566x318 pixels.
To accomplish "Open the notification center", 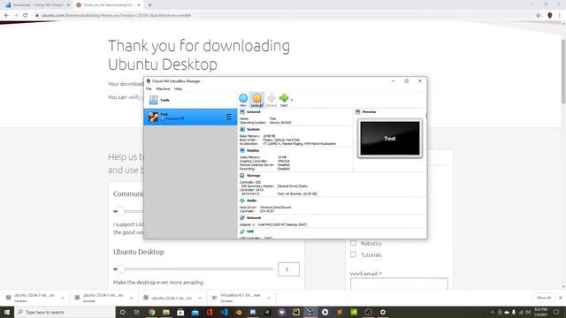I will [556, 312].
